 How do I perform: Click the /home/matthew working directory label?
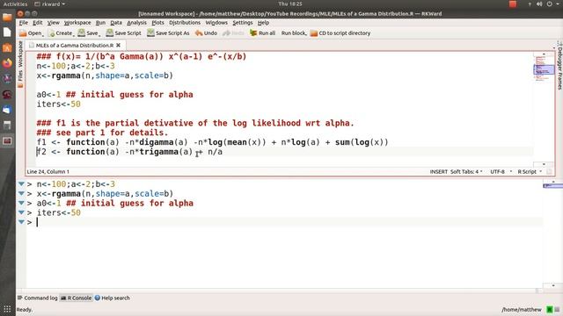tap(522, 310)
